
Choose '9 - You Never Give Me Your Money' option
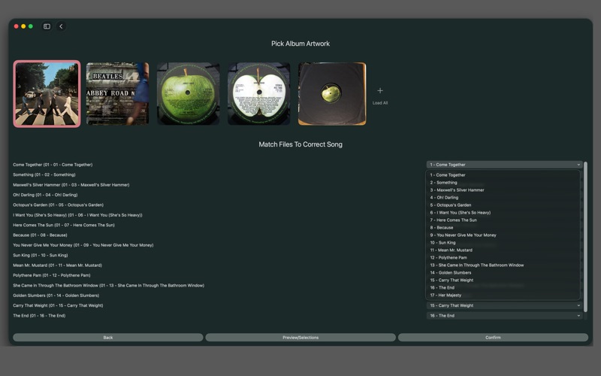tap(503, 235)
